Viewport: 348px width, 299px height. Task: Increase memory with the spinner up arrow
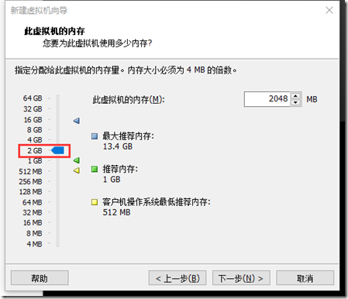click(x=295, y=96)
